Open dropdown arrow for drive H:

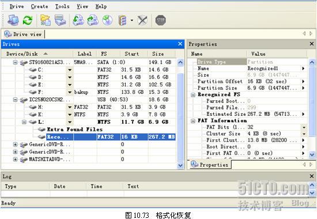click(70, 107)
